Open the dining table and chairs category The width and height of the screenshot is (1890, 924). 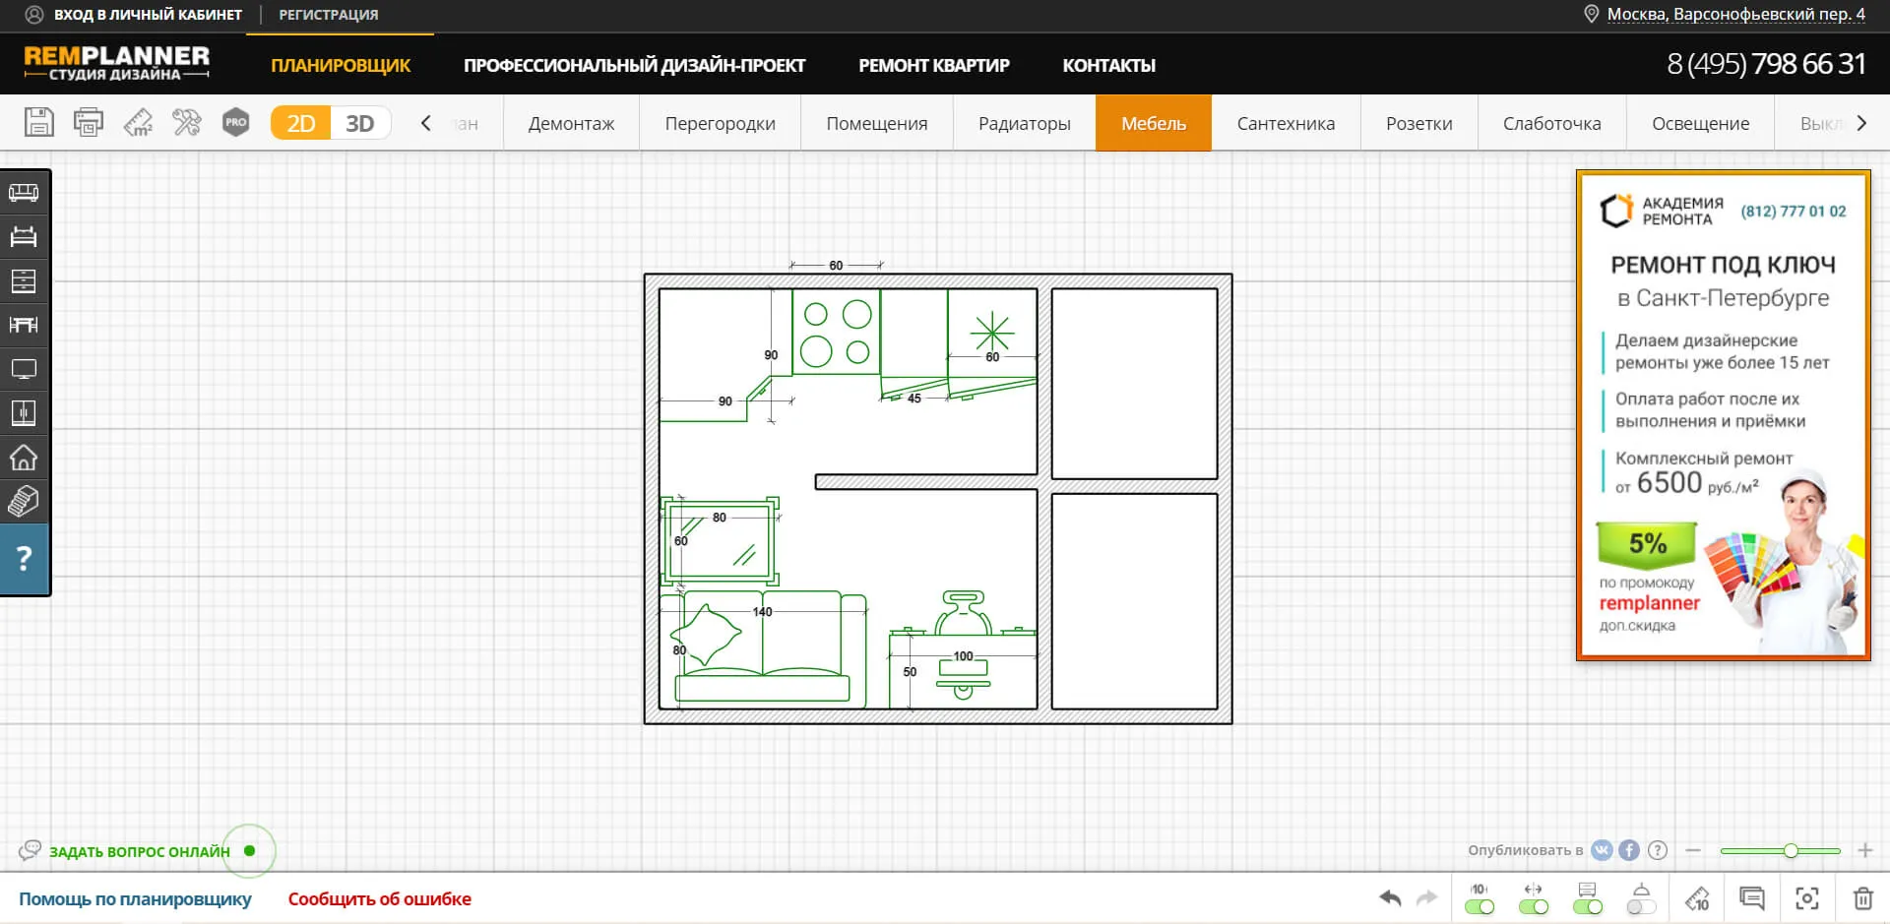pos(24,325)
